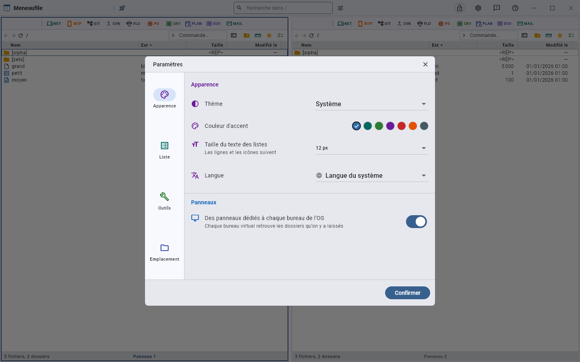Open the Langue du système dropdown
Image resolution: width=580 pixels, height=362 pixels.
[x=372, y=175]
